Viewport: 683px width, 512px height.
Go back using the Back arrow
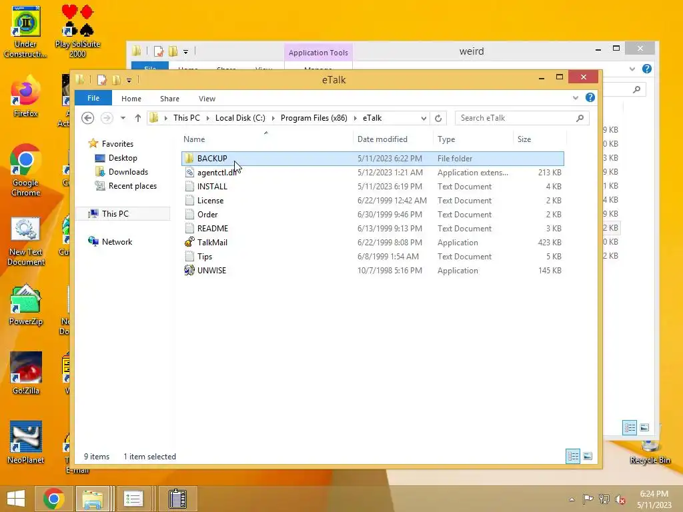coord(87,118)
